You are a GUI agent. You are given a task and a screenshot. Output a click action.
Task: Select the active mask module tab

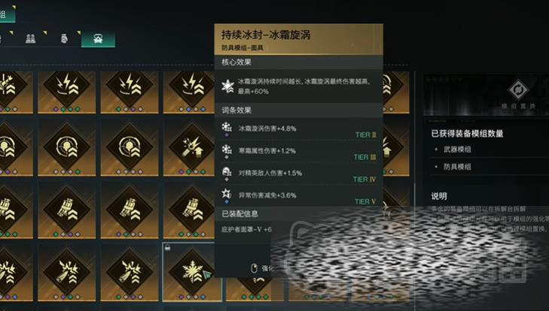click(98, 39)
